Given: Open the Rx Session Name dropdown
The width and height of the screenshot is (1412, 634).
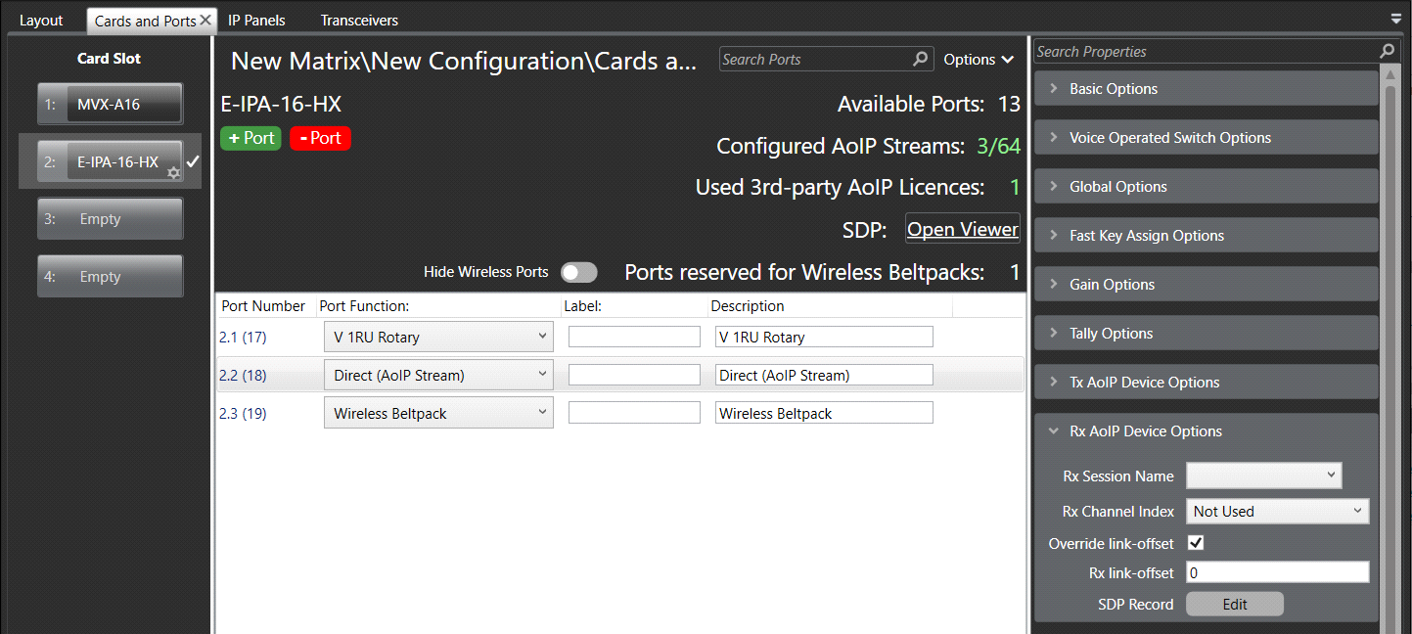Looking at the screenshot, I should click(1263, 476).
